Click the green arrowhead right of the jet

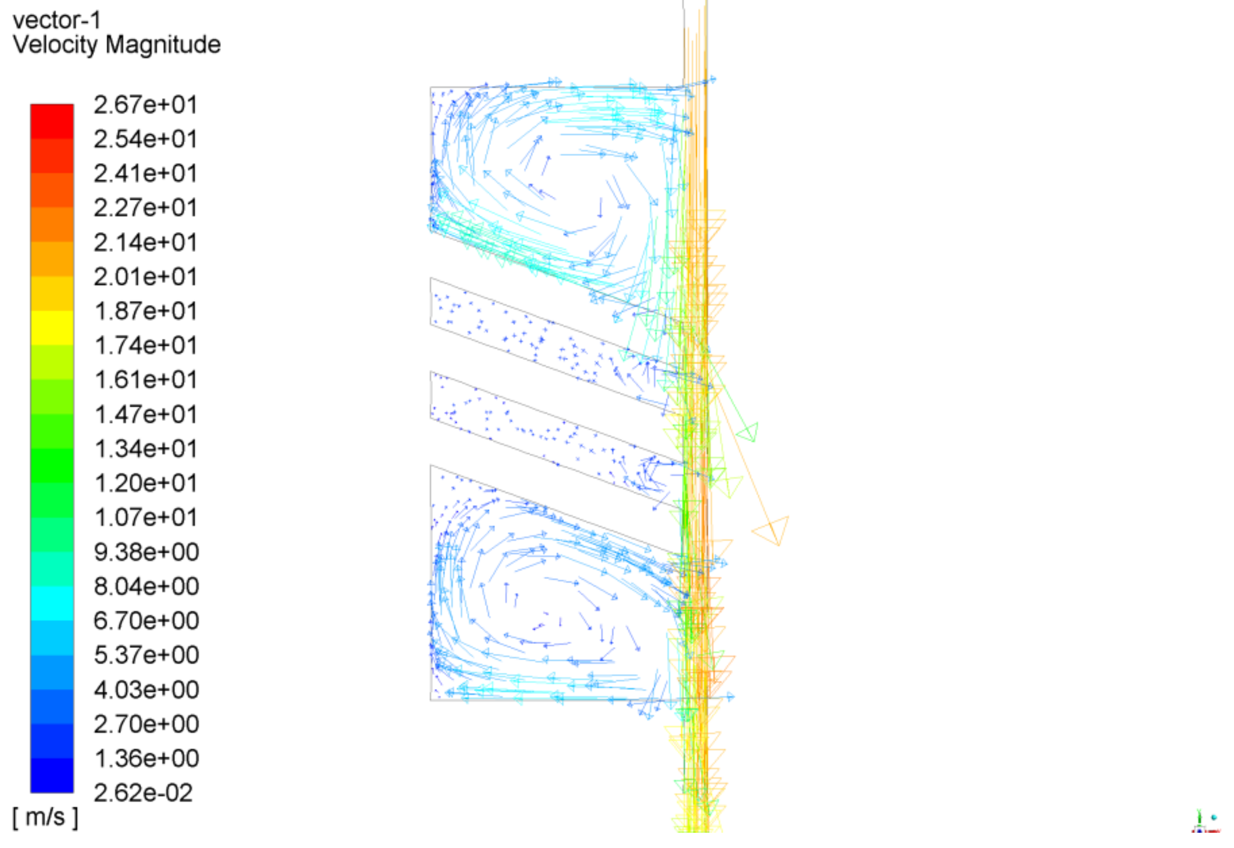(748, 432)
